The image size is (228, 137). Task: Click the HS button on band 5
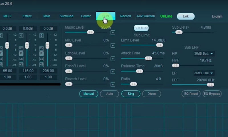click(x=42, y=64)
